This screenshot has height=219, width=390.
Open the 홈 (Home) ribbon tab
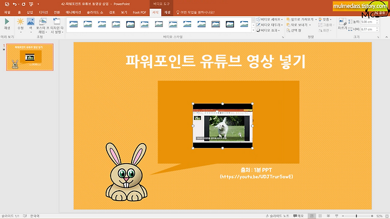coord(19,12)
